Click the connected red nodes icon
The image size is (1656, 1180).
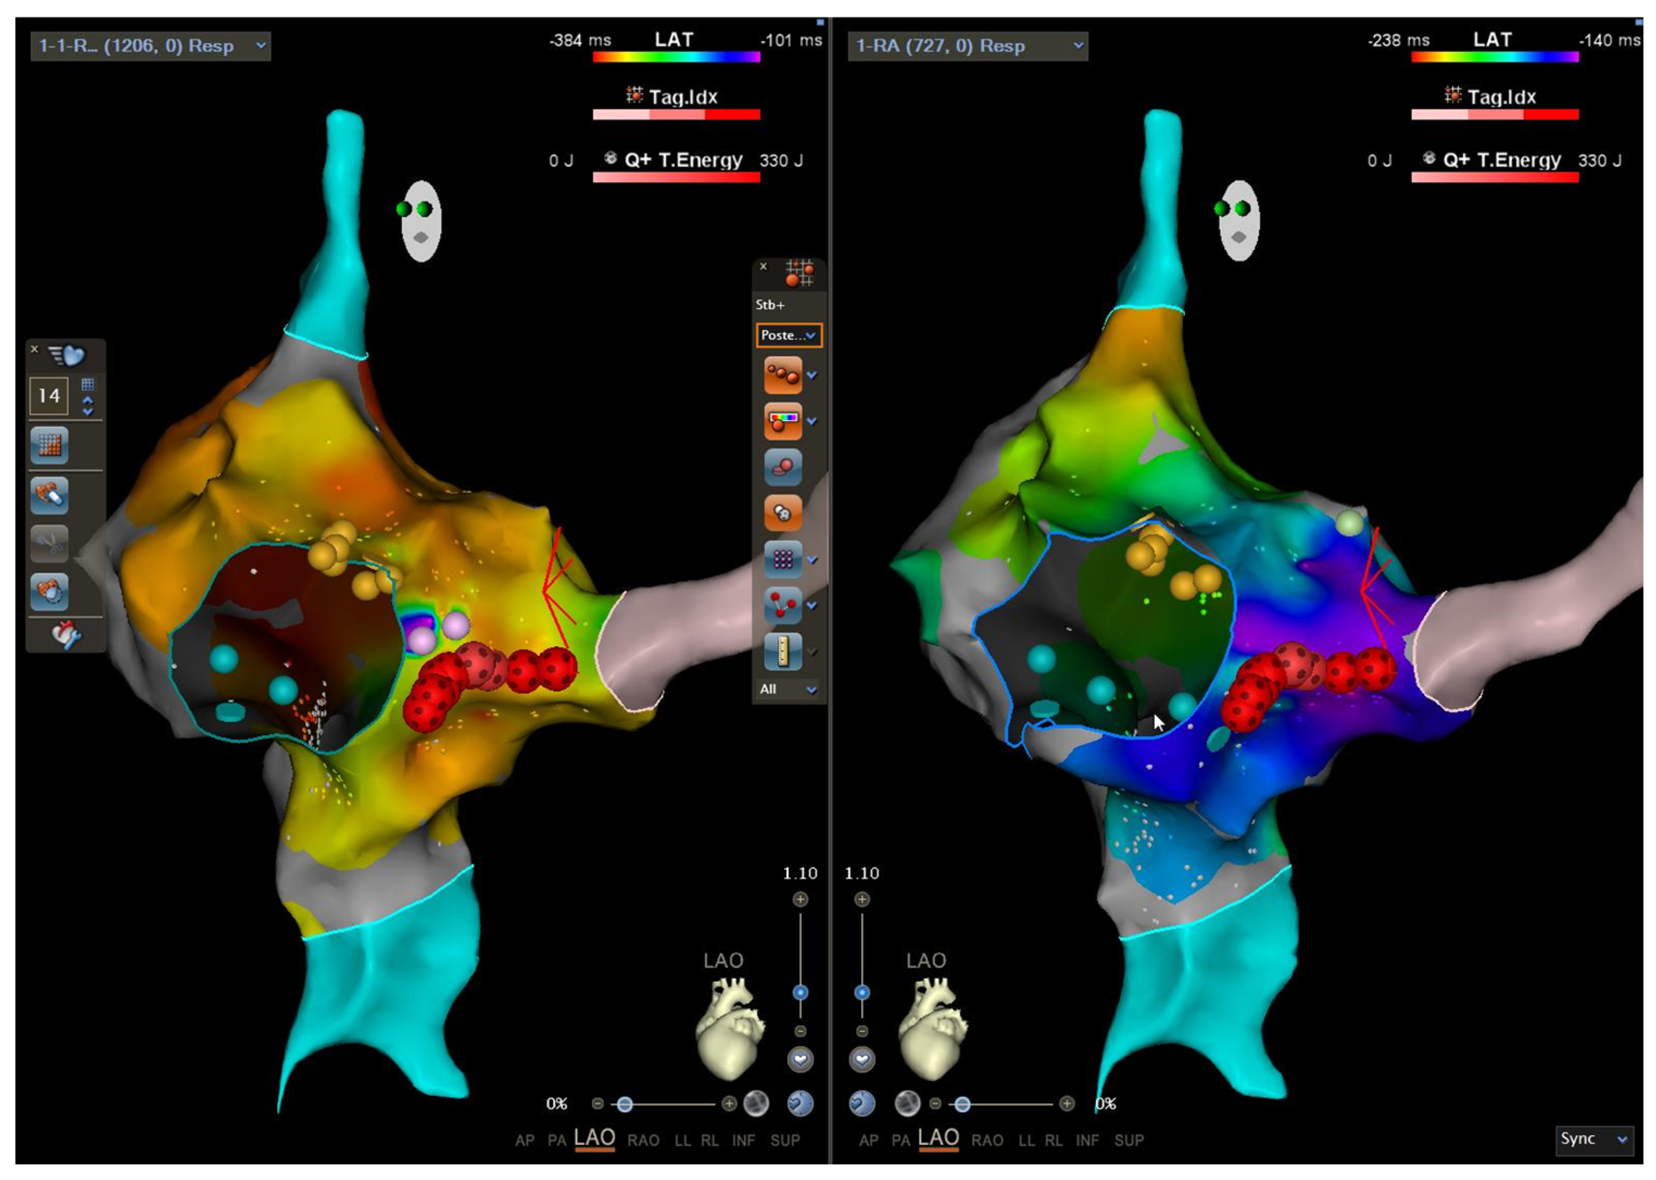[782, 605]
